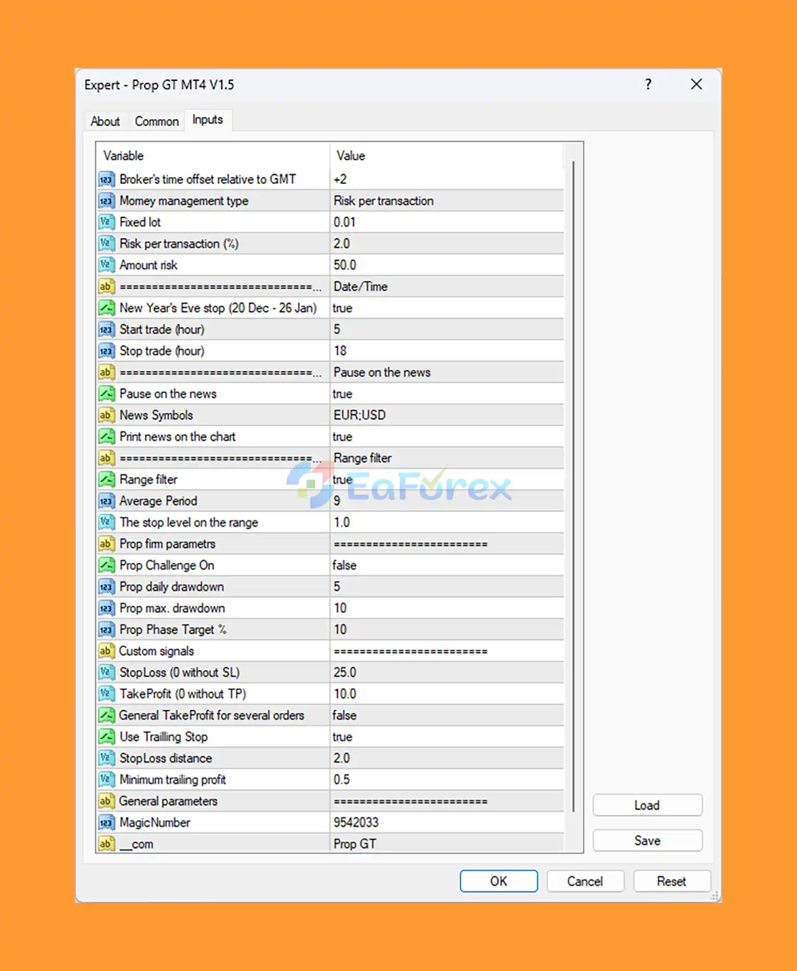797x971 pixels.
Task: Change the Prop Challenge On false value
Action: (447, 565)
